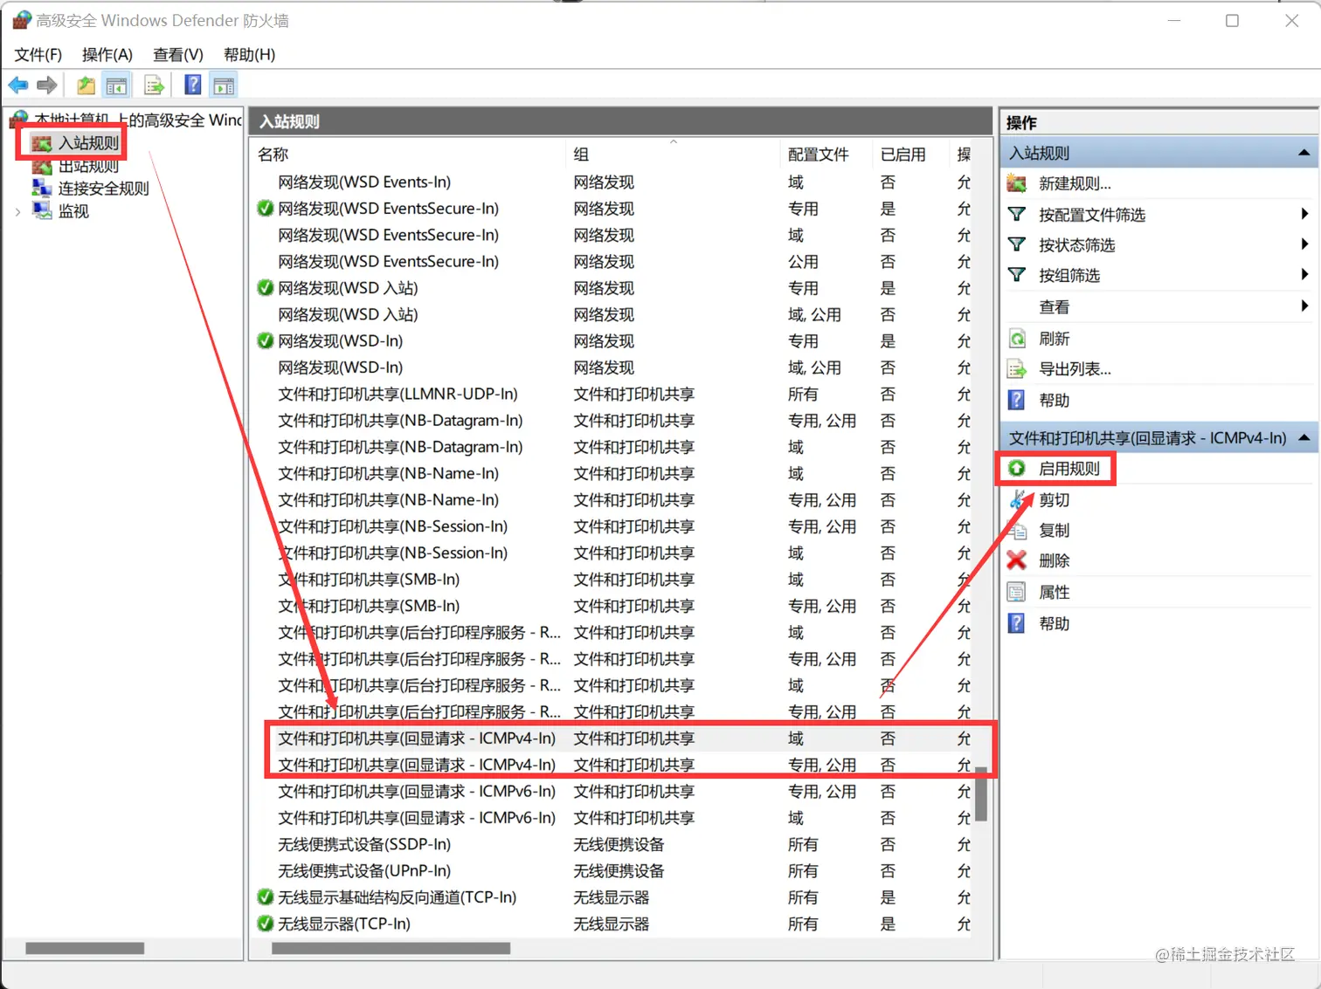
Task: Toggle the show/hide action pane toolbar icon
Action: tap(224, 86)
